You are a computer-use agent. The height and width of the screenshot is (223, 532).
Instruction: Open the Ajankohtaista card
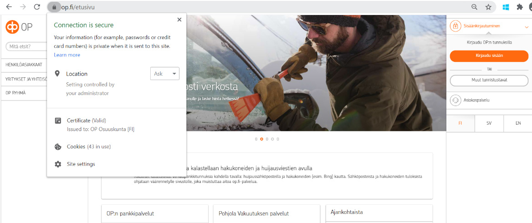(379, 213)
